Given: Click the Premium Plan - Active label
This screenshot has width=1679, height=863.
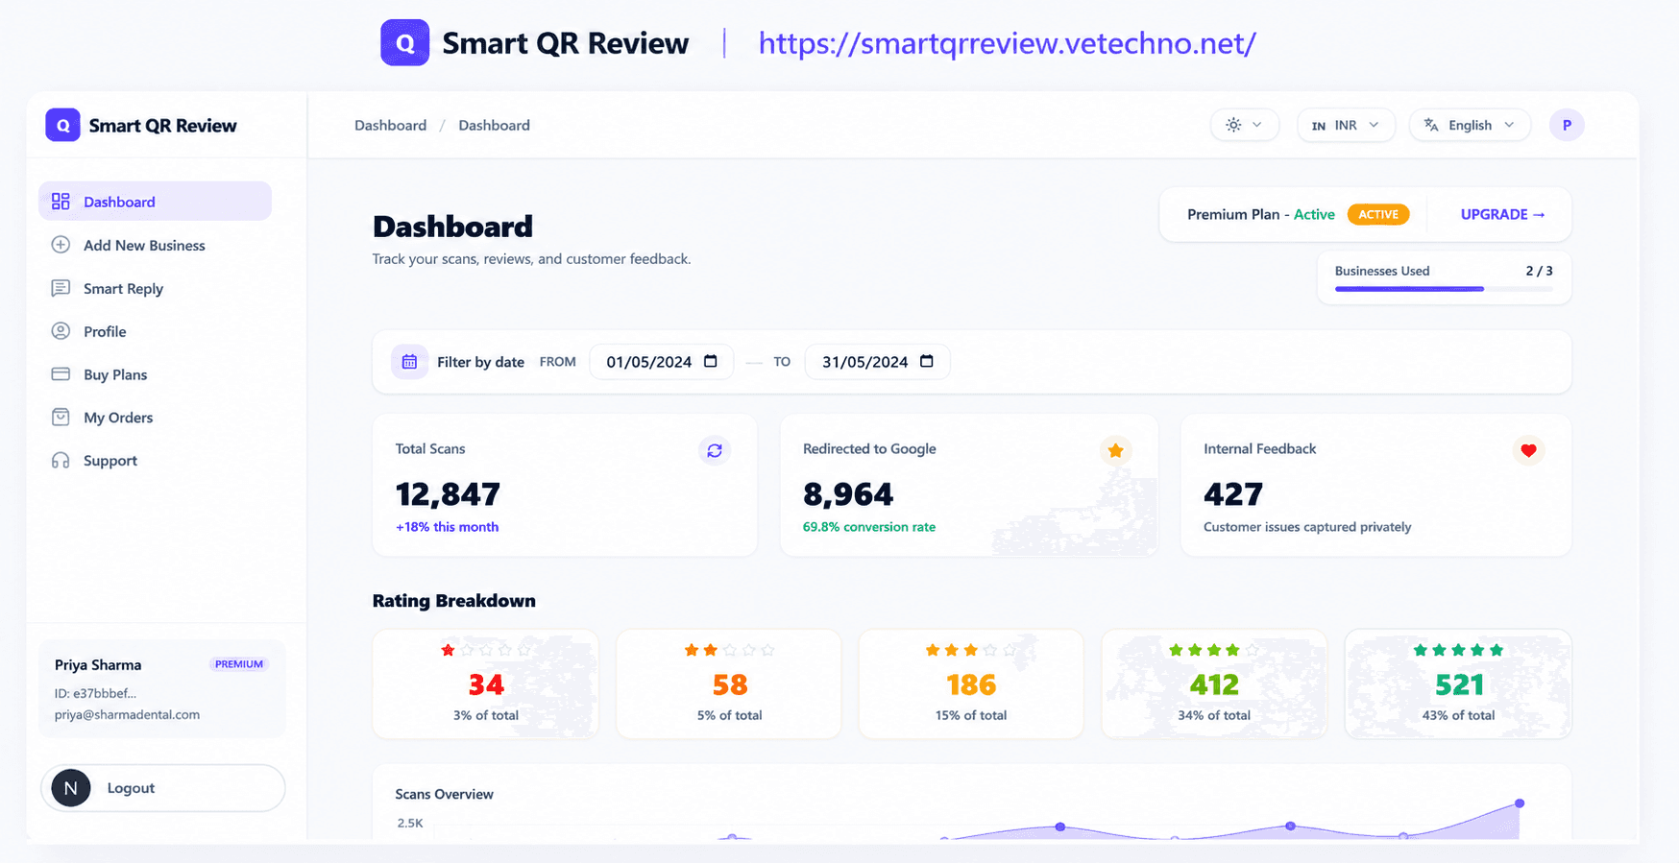Looking at the screenshot, I should coord(1261,214).
